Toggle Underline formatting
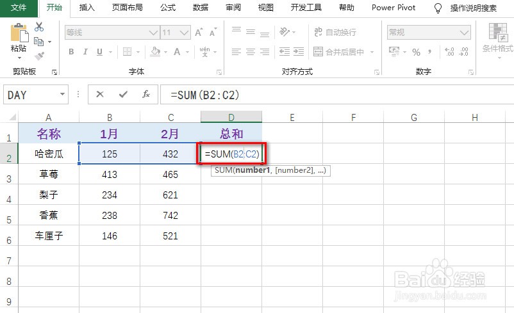Screen dimensions: 514x313 click(x=99, y=52)
